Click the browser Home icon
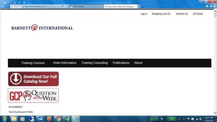This screenshot has width=217, height=122. tap(207, 6)
